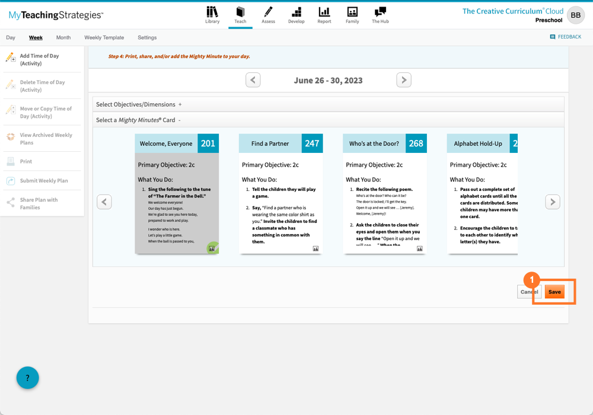Select the Teach icon in top navigation

tap(240, 15)
